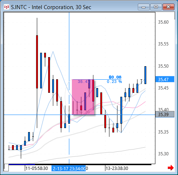
Task: Click the 11-05:58:30 time axis label
Action: [36, 168]
